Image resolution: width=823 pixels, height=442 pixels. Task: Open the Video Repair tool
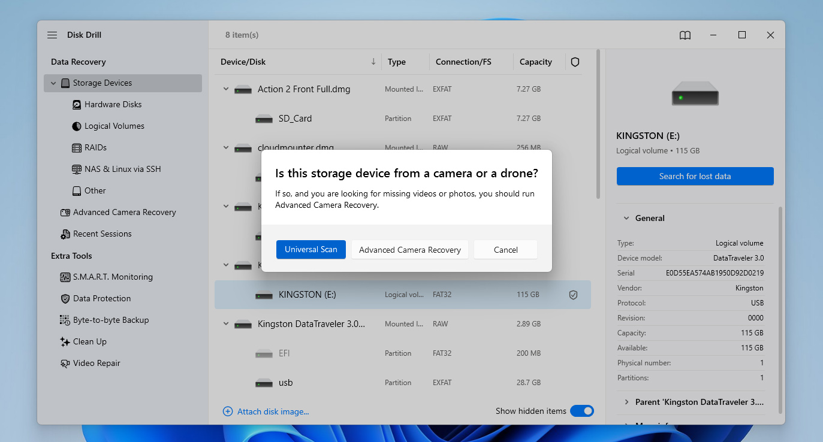point(96,363)
